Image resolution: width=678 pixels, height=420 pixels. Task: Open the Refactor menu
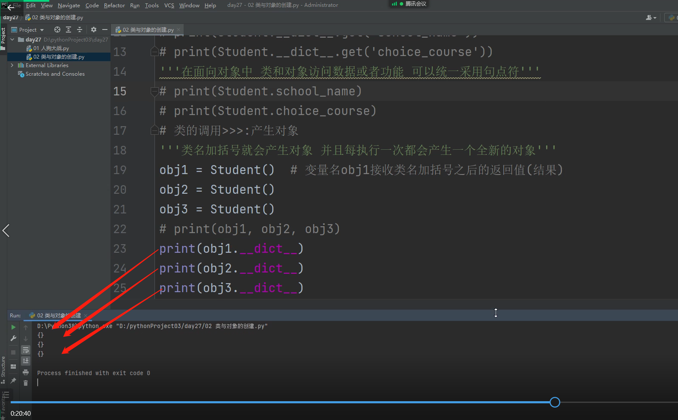(114, 5)
